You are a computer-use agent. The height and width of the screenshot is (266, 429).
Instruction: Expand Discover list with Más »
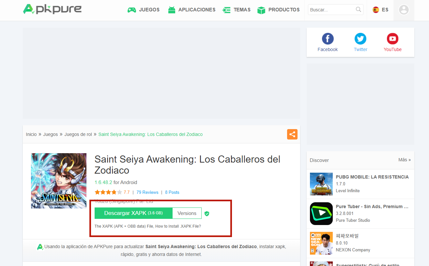pyautogui.click(x=404, y=160)
